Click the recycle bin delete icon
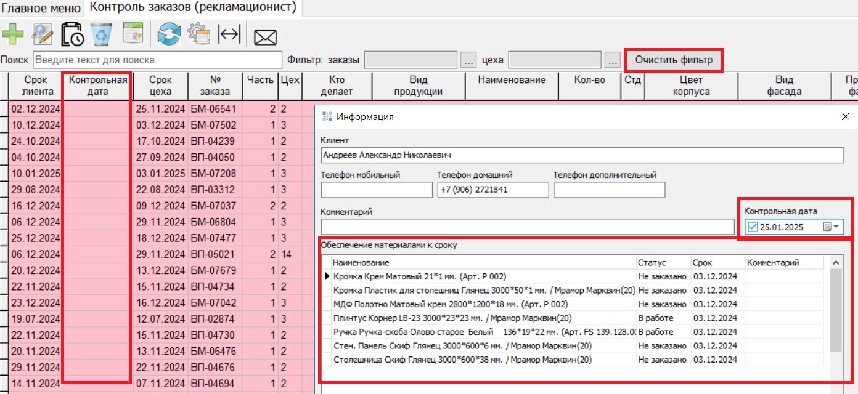The height and width of the screenshot is (394, 858). pos(102,34)
